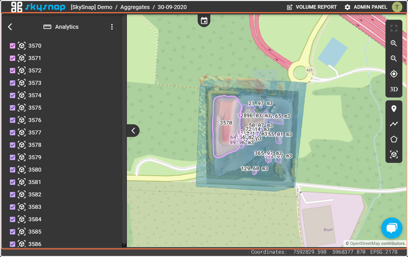Viewport: 408px width, 257px height.
Task: Click the 129.60 m3 map label
Action: (254, 169)
